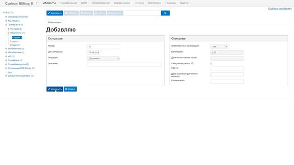Expand the Служебные tree node
Screen dimensions: 294x165
[x=6, y=60]
